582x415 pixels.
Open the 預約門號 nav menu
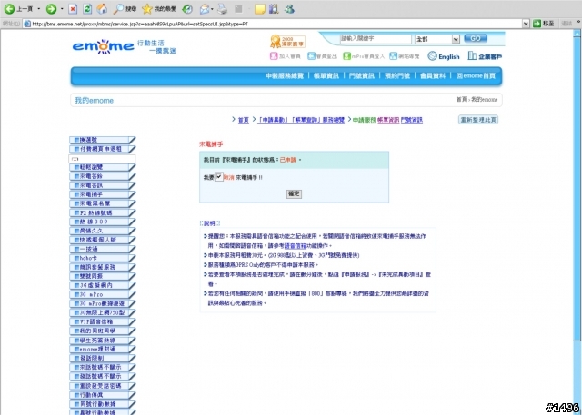point(397,76)
